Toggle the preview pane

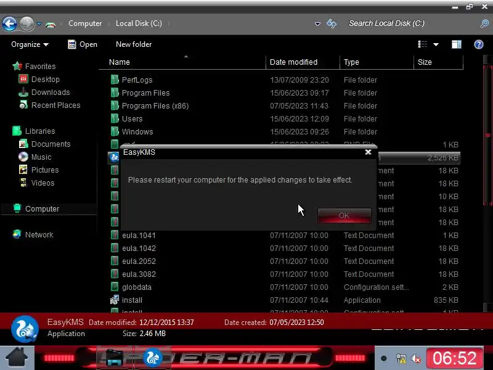pos(457,44)
